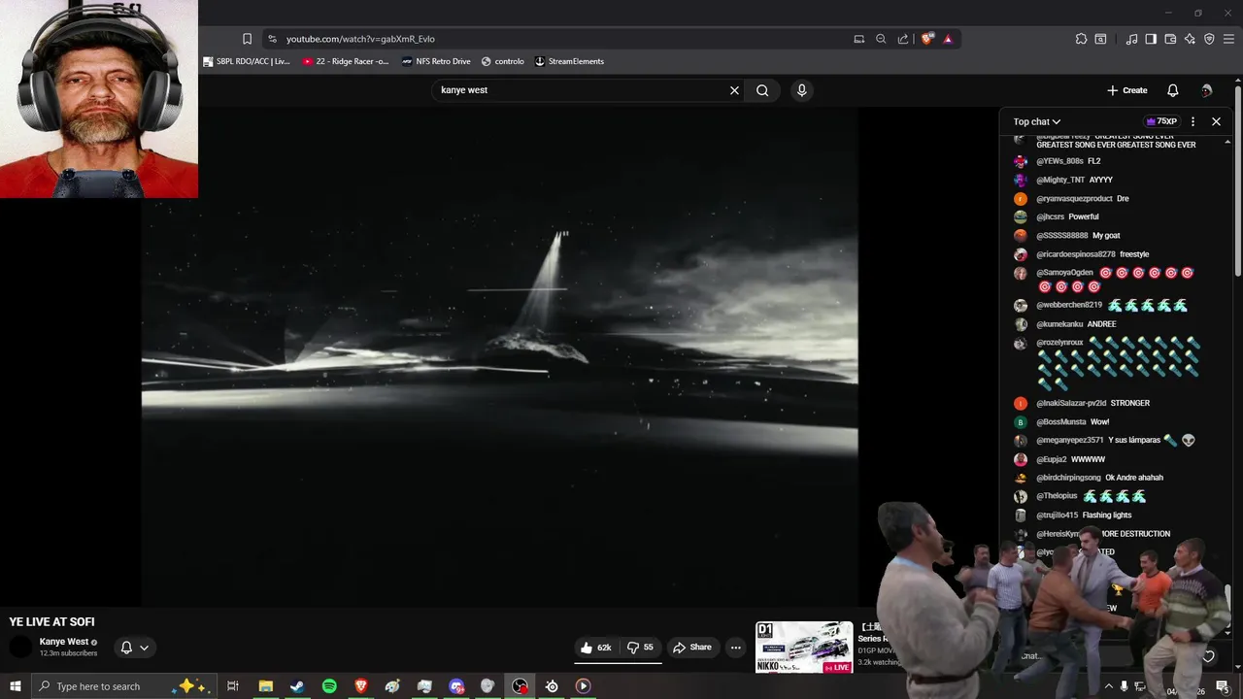This screenshot has width=1243, height=699.
Task: Open the SBPL RDO/ACC bookmark
Action: [247, 61]
